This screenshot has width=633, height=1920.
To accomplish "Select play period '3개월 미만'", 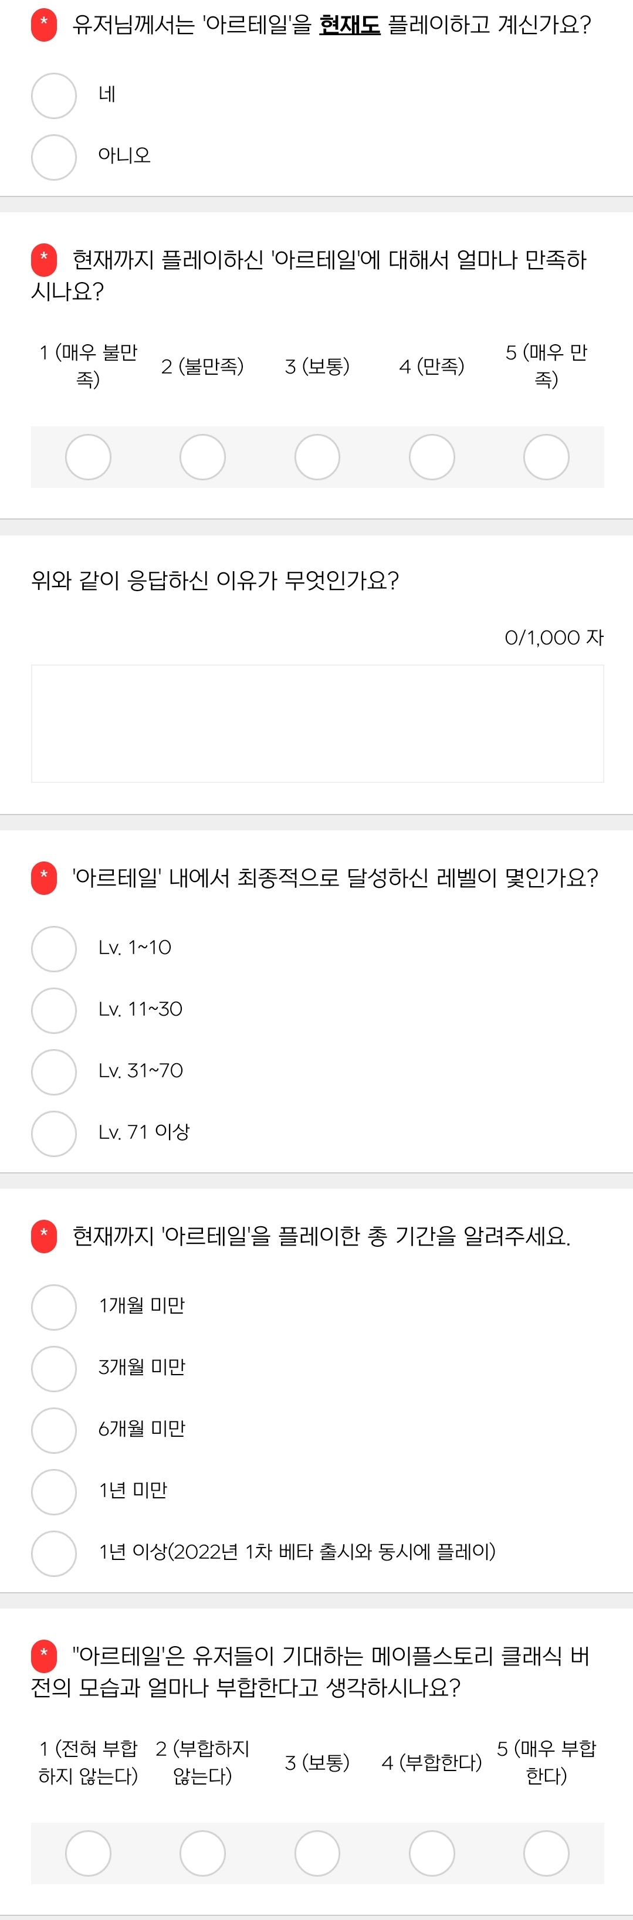I will pos(54,1368).
